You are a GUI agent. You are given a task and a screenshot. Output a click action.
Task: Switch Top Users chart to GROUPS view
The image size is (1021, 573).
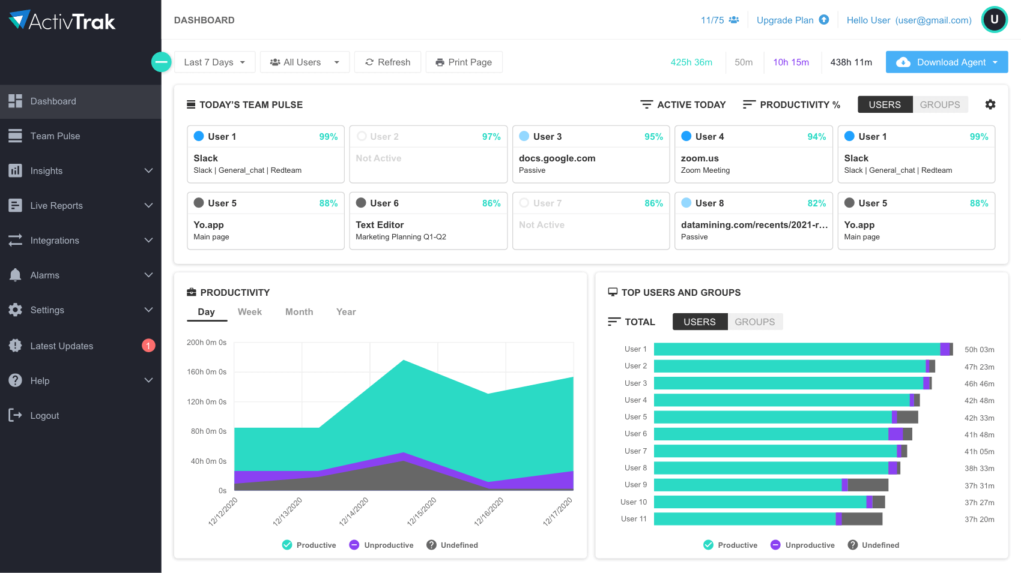755,322
